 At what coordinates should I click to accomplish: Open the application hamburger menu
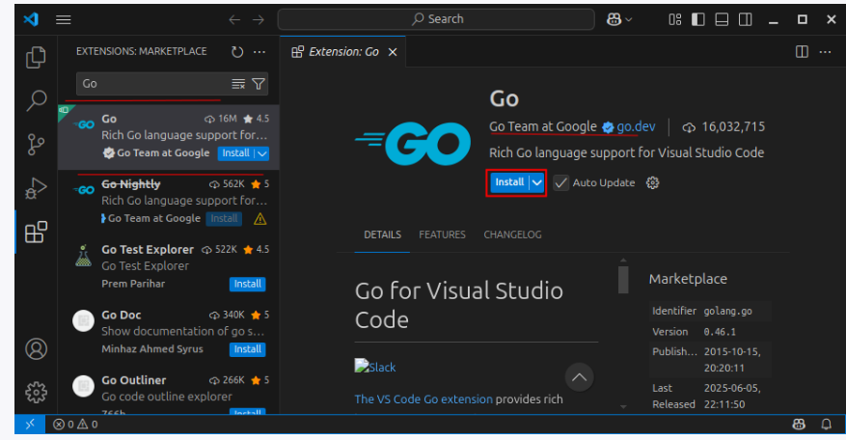(63, 19)
